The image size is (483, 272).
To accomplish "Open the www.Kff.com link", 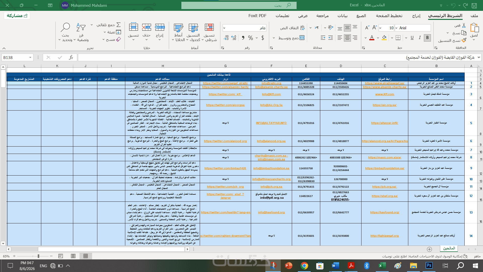I will pyautogui.click(x=385, y=94).
